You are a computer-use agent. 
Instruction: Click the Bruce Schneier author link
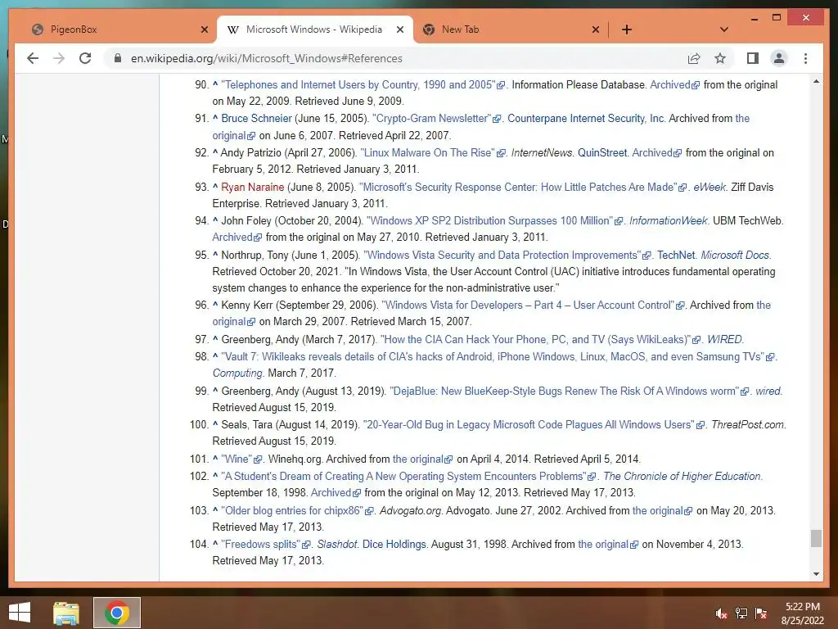[x=256, y=118]
